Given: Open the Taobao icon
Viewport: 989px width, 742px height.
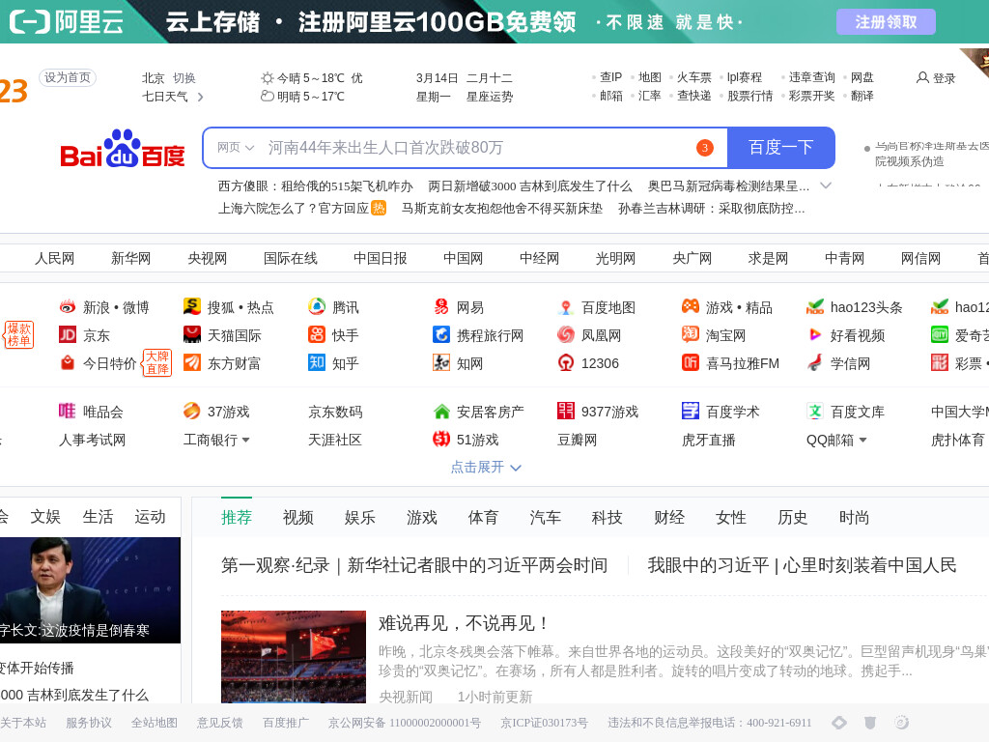Looking at the screenshot, I should click(690, 334).
